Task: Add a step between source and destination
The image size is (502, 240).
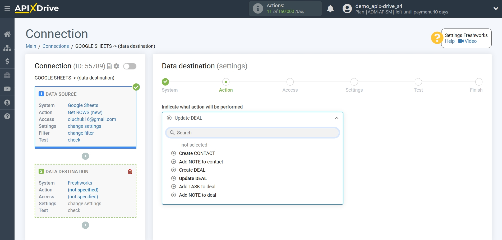Action: [85, 156]
